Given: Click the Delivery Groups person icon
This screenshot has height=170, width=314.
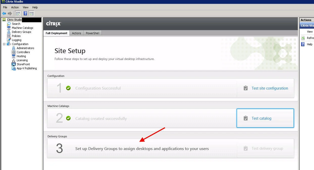Looking at the screenshot, I should pos(9,32).
